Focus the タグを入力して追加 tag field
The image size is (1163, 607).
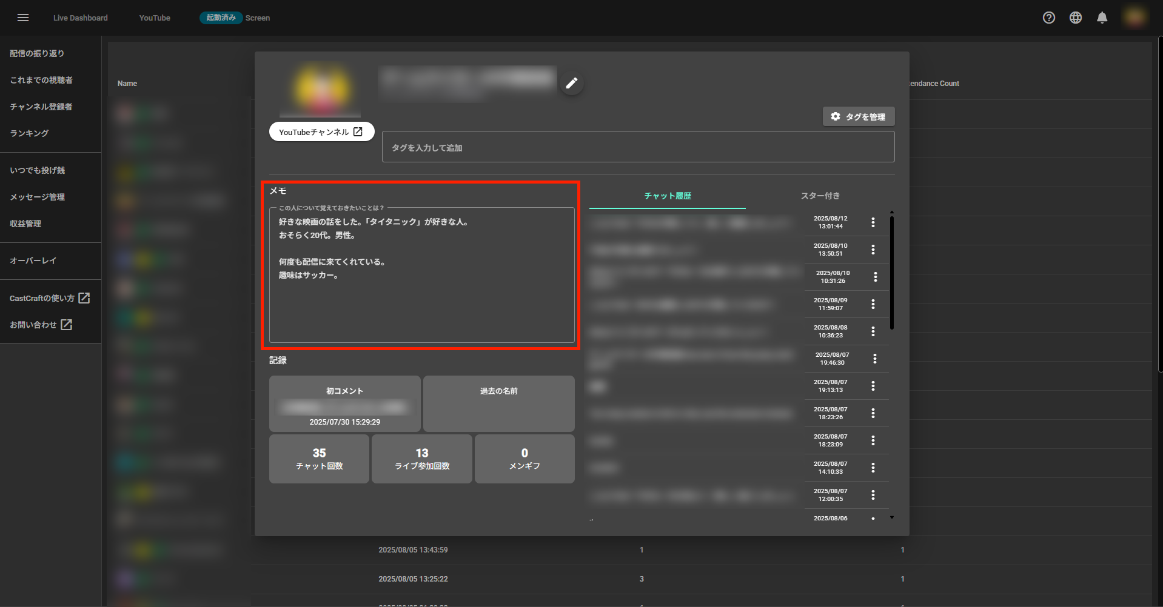click(x=638, y=147)
